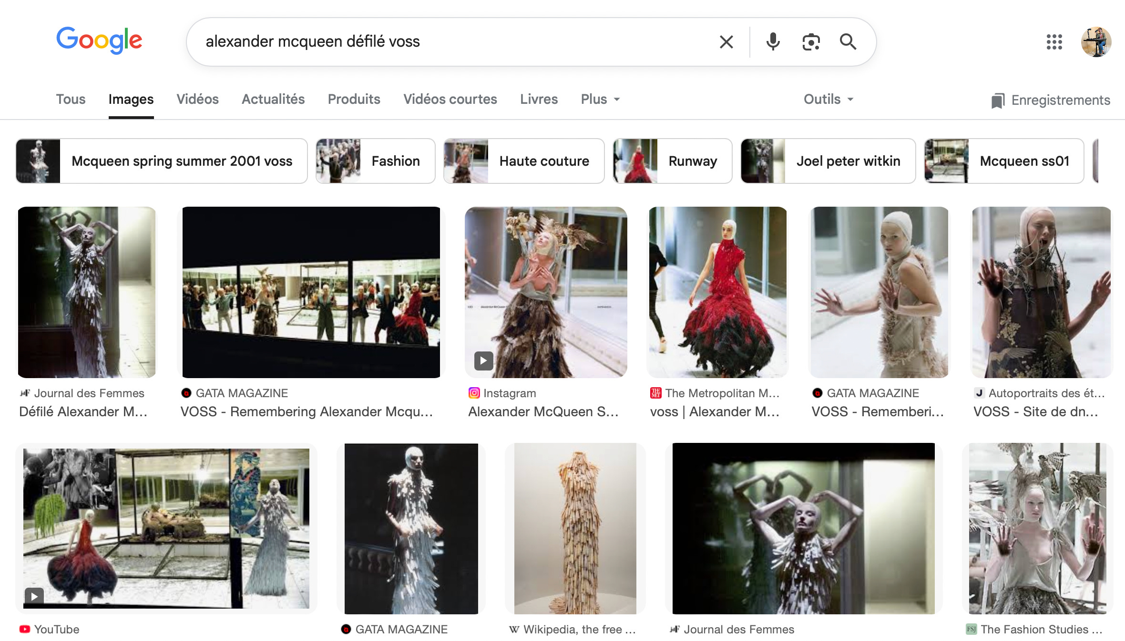The height and width of the screenshot is (641, 1125).
Task: Open the Outils dropdown
Action: (828, 99)
